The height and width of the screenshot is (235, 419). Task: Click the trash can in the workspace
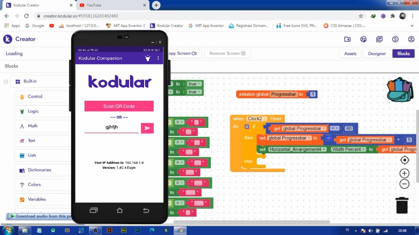(402, 205)
